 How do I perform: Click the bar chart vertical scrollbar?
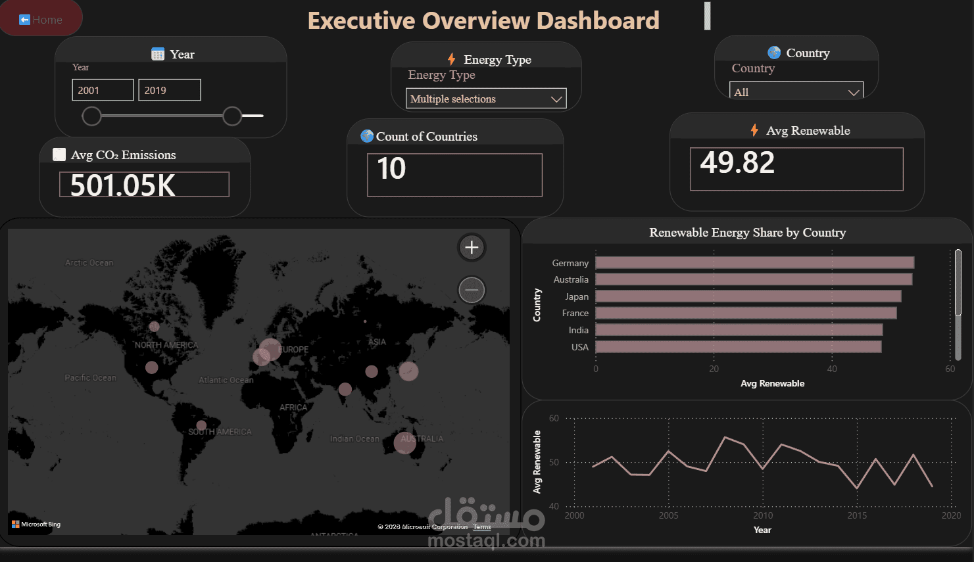tap(958, 304)
